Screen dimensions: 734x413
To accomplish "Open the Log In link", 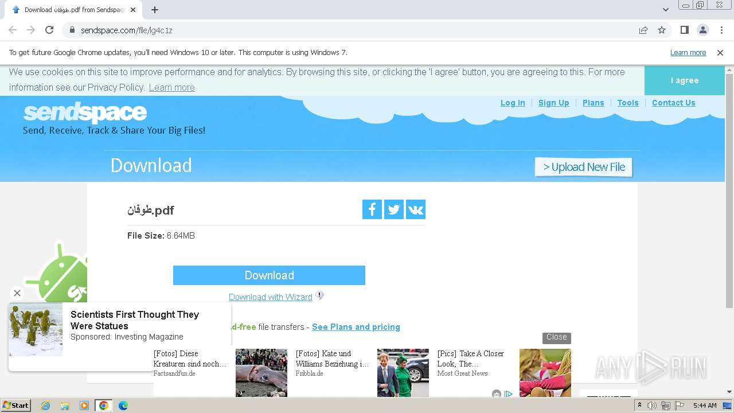I will coord(513,103).
